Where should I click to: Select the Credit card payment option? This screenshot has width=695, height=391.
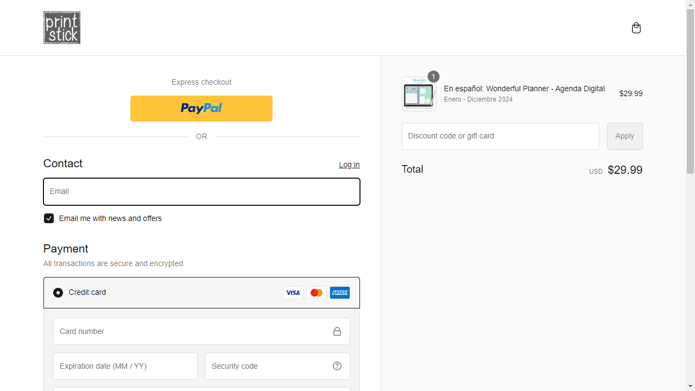click(x=58, y=293)
